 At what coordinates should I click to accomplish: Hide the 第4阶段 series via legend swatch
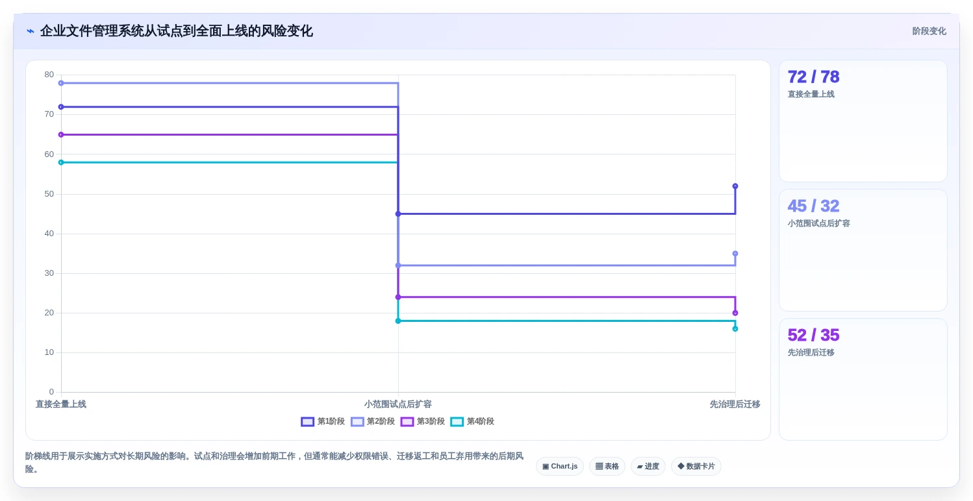coord(457,422)
